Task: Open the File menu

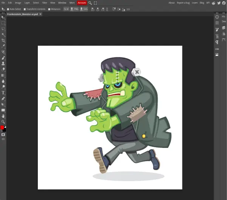Action: (x=3, y=3)
